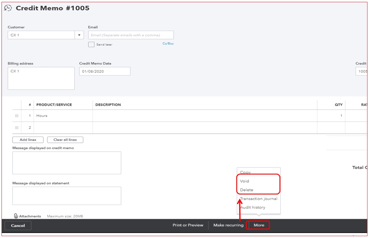
Task: Click the recent transactions clock icon
Action: pos(8,8)
